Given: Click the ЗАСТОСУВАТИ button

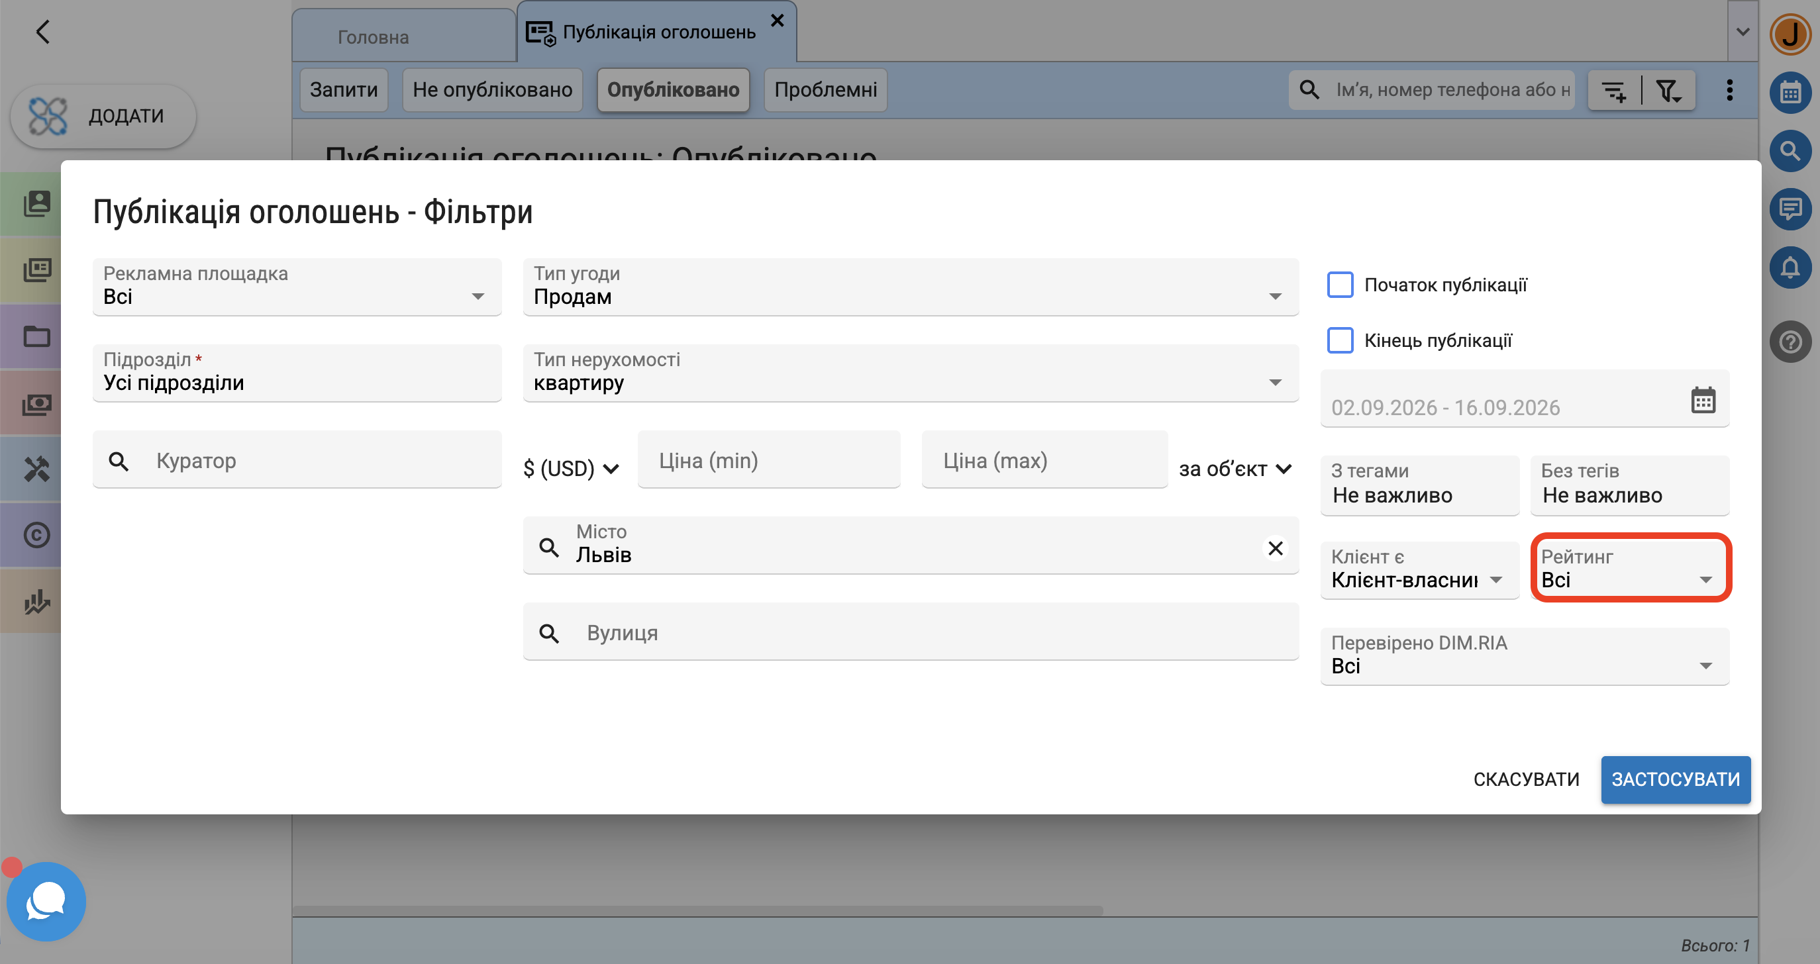Looking at the screenshot, I should 1675,779.
